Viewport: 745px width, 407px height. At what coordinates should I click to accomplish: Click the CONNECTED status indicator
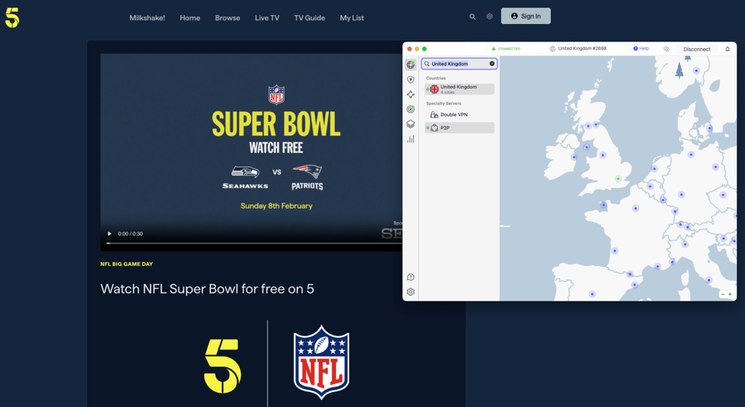click(x=506, y=49)
